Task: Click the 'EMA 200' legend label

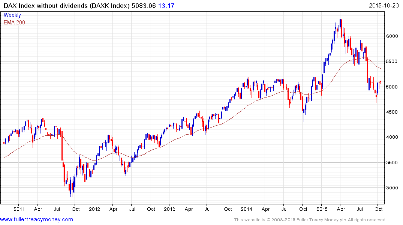Action: point(14,22)
